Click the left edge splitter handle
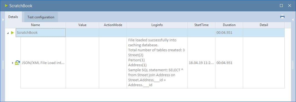The width and height of the screenshot is (296, 102). point(3,65)
